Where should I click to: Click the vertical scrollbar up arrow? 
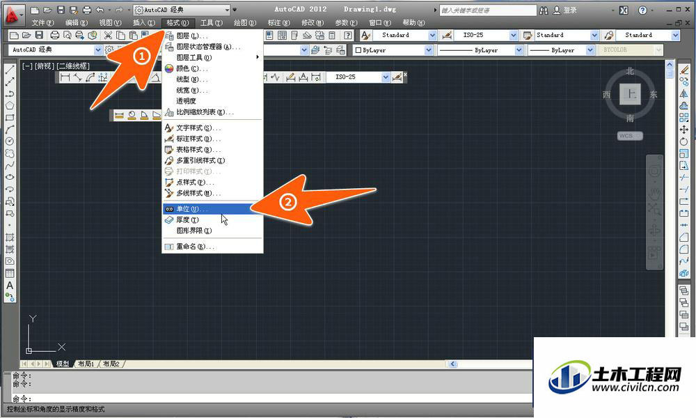pos(670,65)
